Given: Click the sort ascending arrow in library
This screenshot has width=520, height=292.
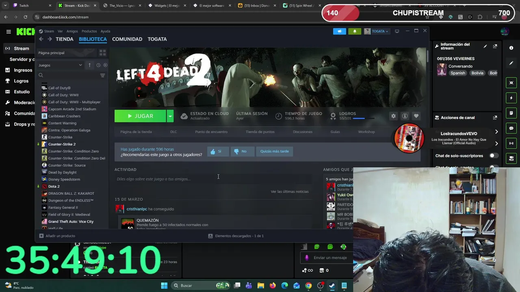Looking at the screenshot, I should (x=89, y=65).
